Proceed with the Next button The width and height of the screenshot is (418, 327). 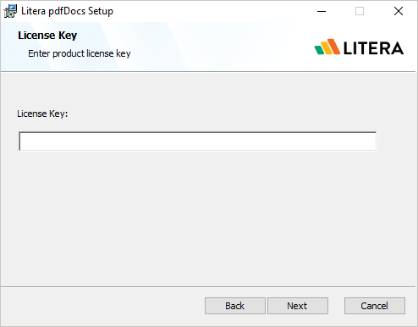coord(298,306)
